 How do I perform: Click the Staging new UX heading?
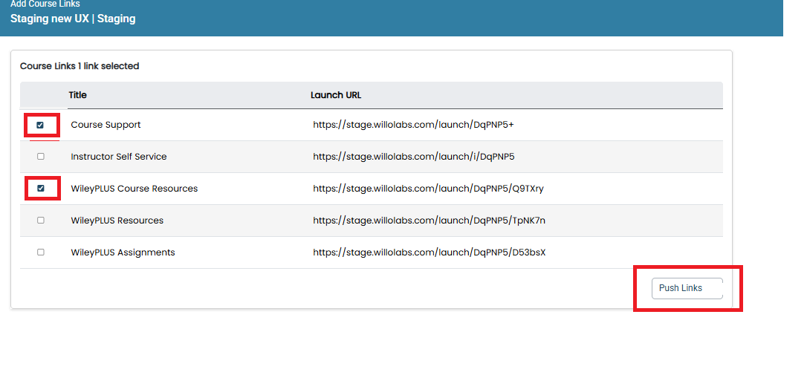tap(73, 19)
